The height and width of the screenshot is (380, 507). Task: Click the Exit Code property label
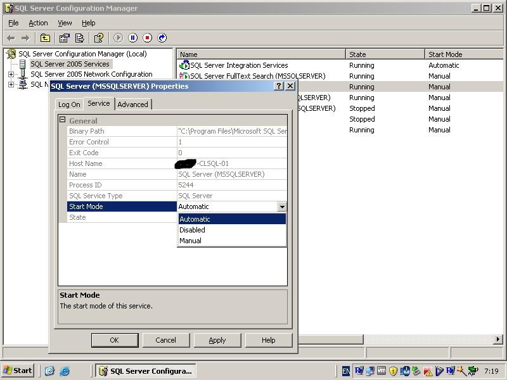122,153
